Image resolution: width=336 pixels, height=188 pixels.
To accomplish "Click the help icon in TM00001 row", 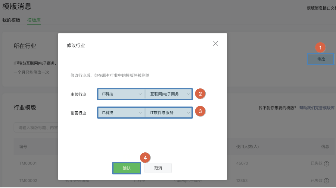I will [326, 164].
